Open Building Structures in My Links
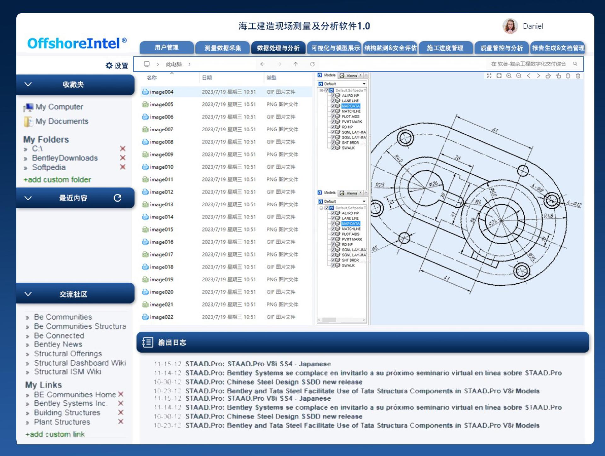Screen dimensions: 605x456 coord(67,413)
